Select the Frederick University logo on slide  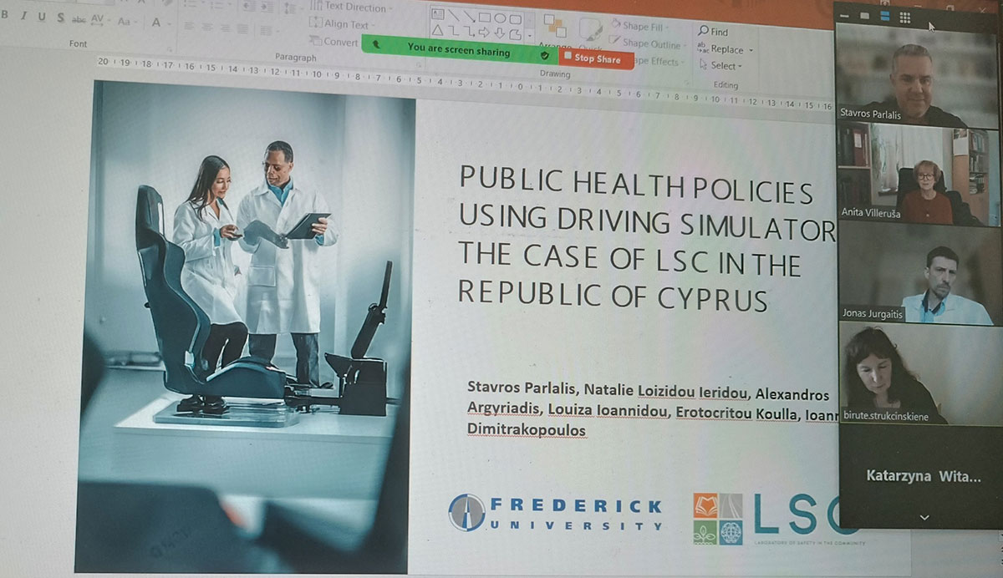point(555,513)
